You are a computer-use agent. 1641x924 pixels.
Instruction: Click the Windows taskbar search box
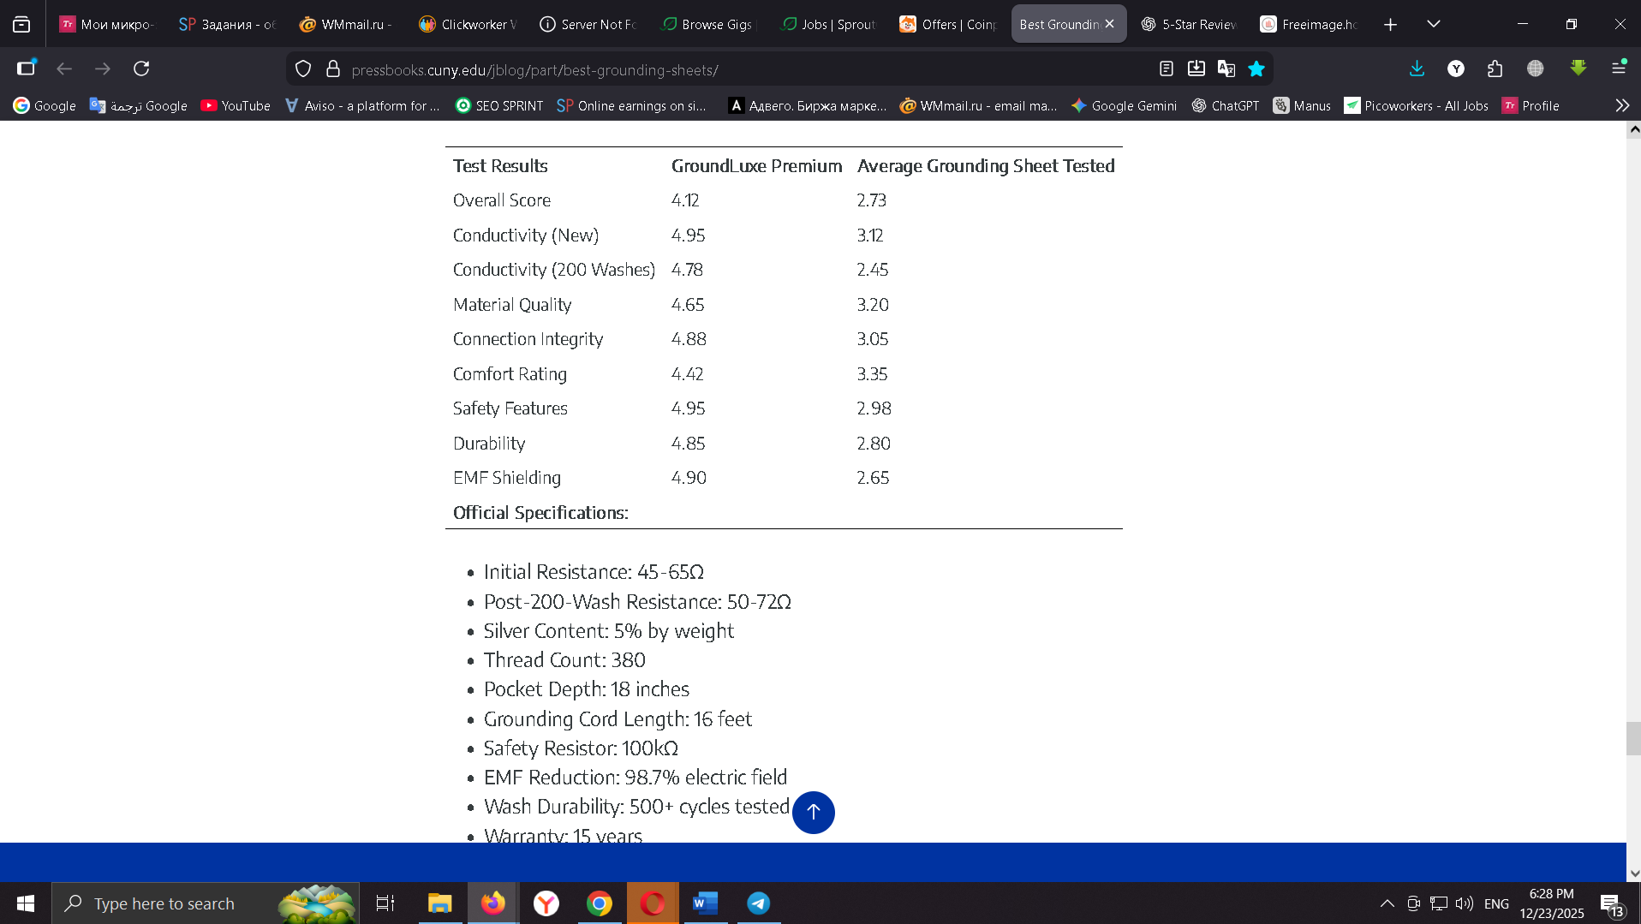click(x=206, y=903)
